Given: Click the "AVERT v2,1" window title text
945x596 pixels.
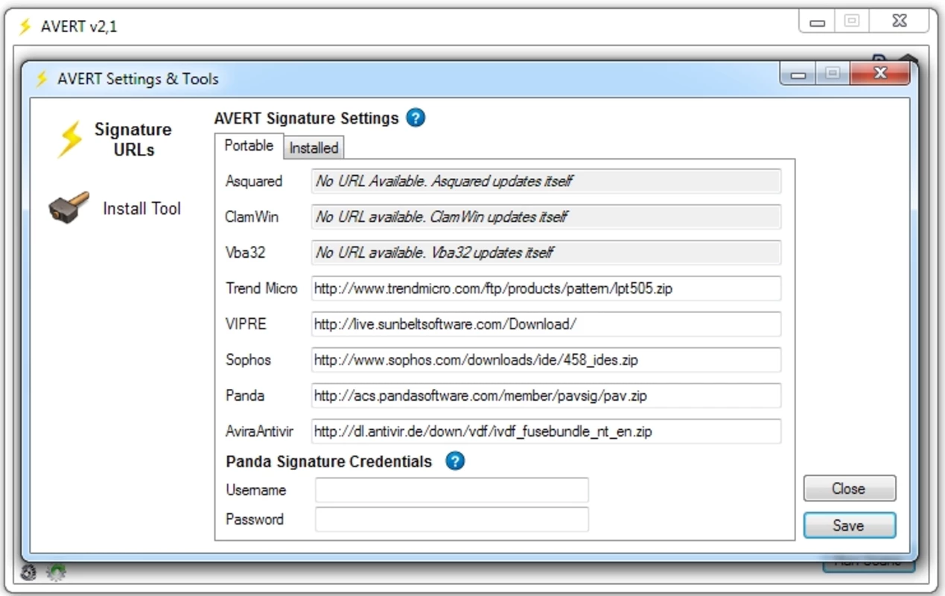Looking at the screenshot, I should 78,28.
